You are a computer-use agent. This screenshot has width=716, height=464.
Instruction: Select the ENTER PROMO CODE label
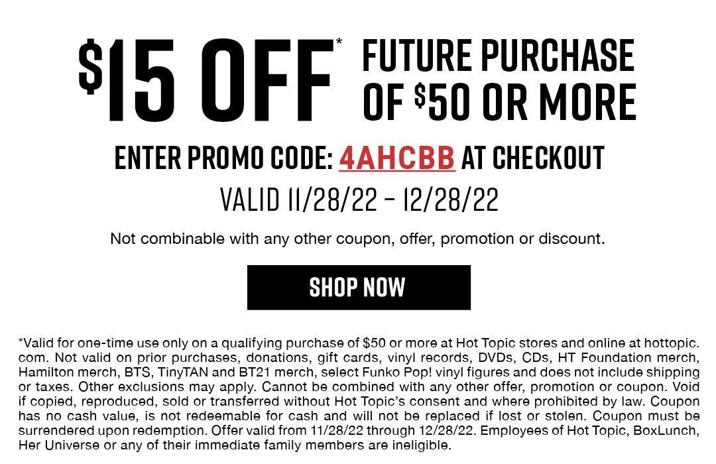[223, 158]
